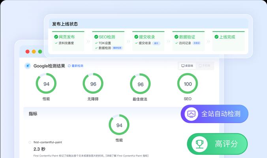Click the checkmark next to 资料完善度
Image resolution: width=267 pixels, height=158 pixels.
56,43
